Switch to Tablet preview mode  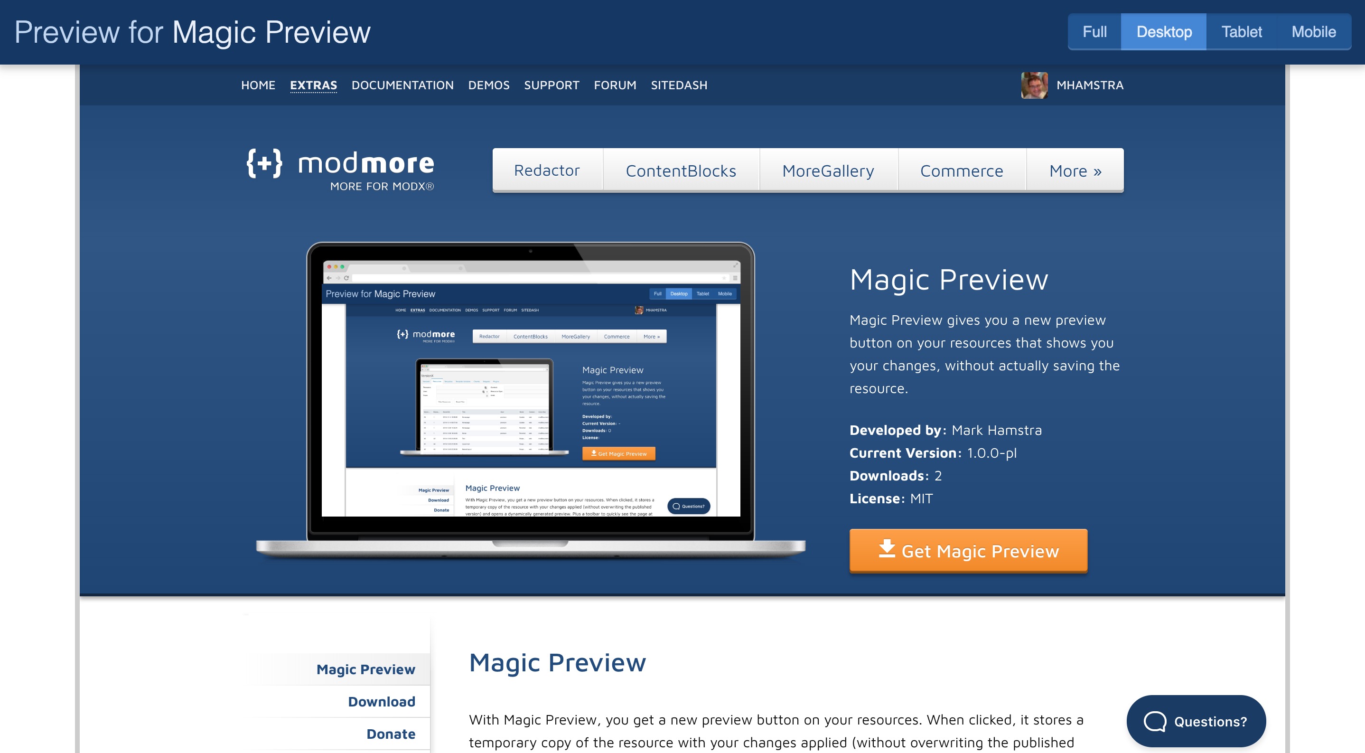coord(1242,30)
